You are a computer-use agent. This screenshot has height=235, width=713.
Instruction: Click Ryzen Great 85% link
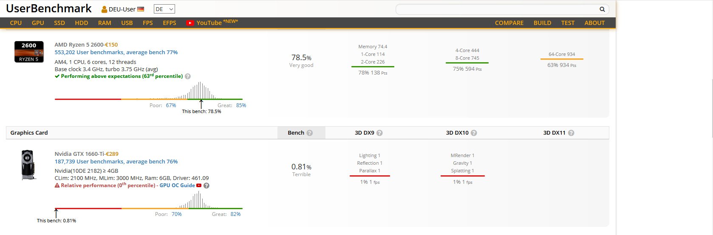[241, 105]
